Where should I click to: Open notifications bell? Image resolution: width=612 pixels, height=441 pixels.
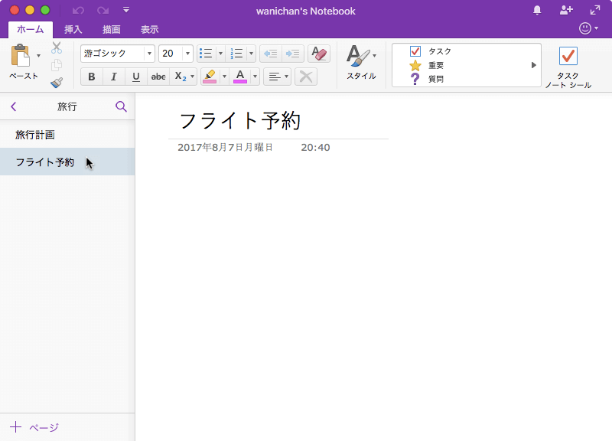coord(538,11)
